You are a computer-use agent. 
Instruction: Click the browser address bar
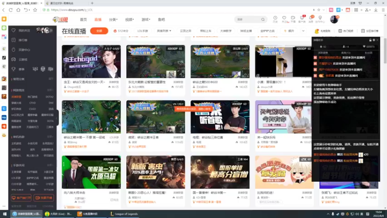[178, 10]
